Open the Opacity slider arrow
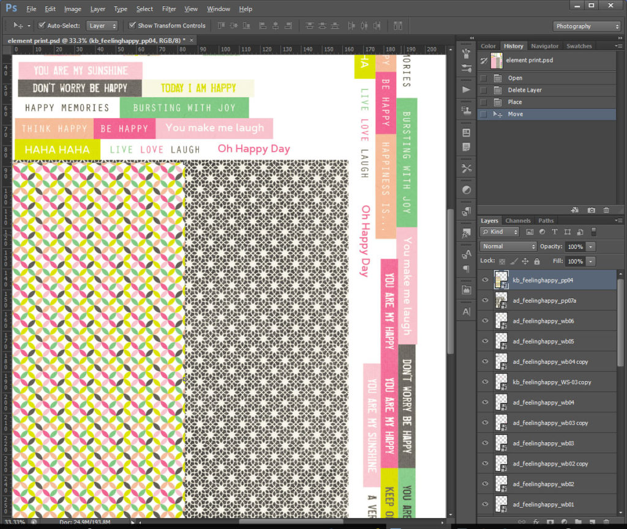 590,246
